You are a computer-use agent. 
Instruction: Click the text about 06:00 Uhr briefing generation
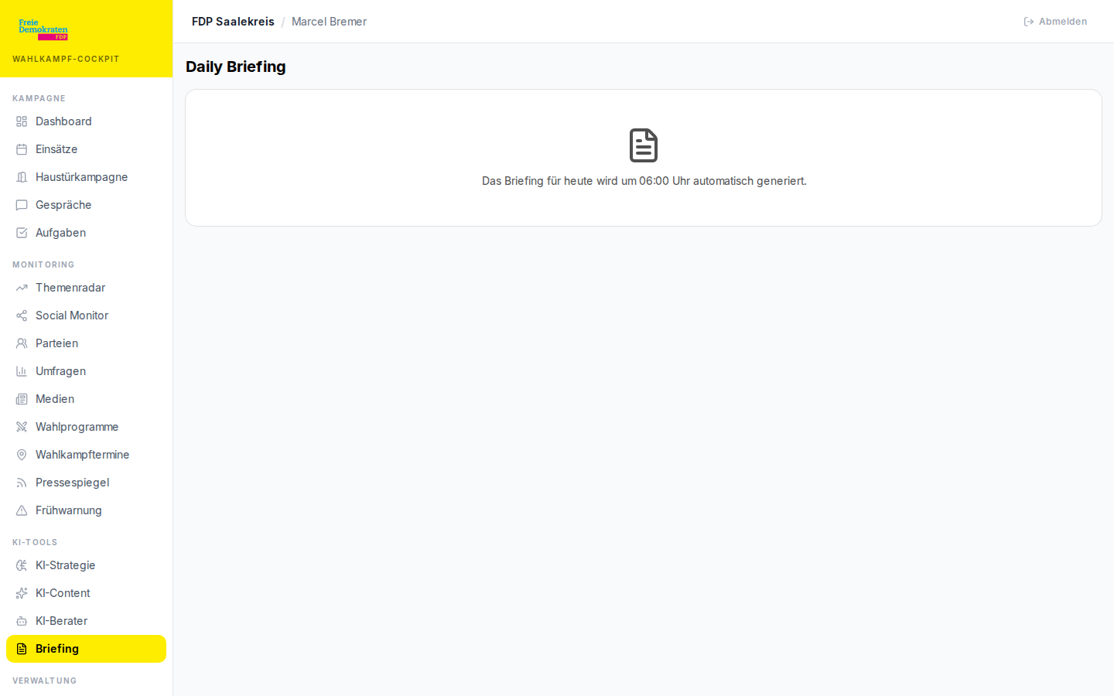point(644,181)
